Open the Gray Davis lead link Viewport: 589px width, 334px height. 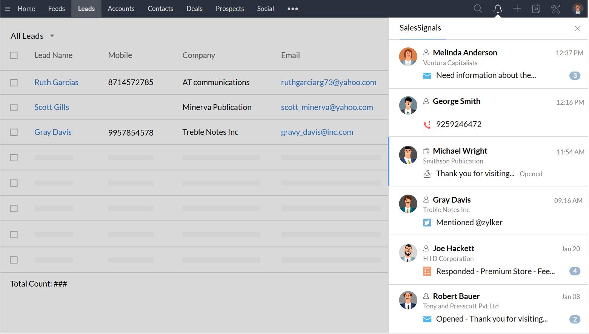53,132
